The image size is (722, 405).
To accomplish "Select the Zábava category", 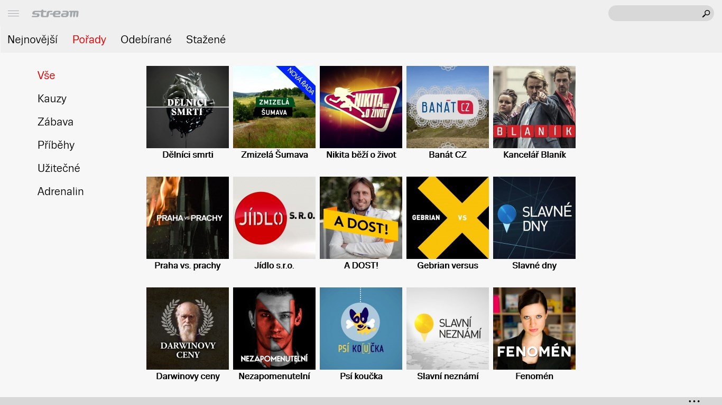I will pyautogui.click(x=55, y=122).
